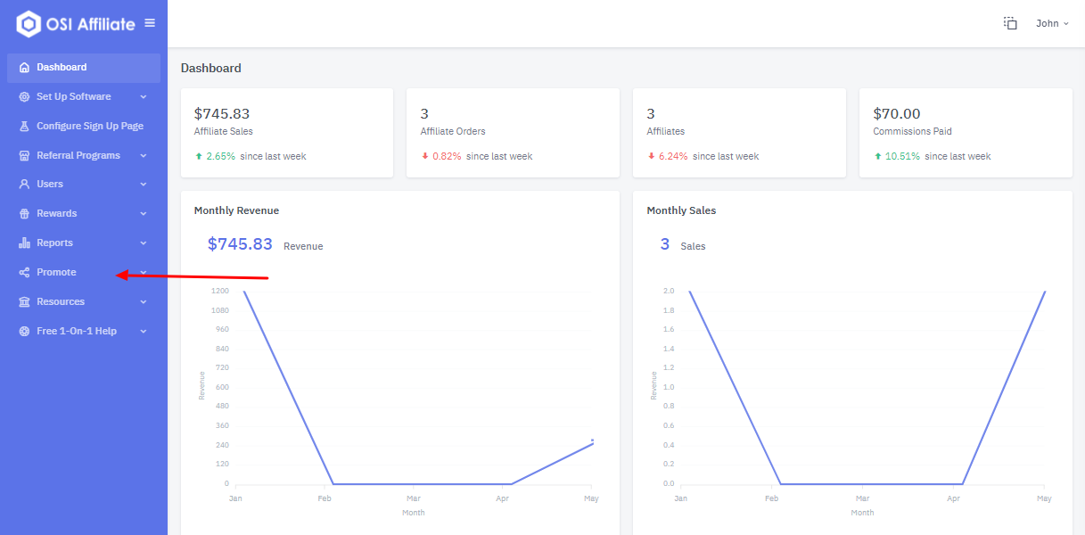Select the Reports menu label
The height and width of the screenshot is (535, 1085).
pyautogui.click(x=54, y=243)
